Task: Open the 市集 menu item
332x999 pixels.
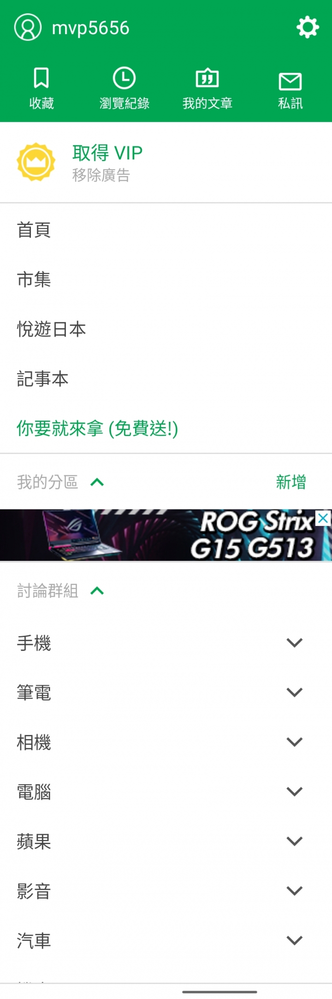Action: 166,279
